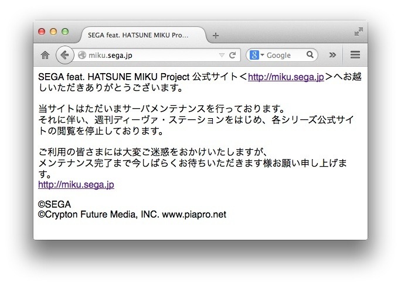The width and height of the screenshot is (401, 286).
Task: Open the URL history dropdown arrow
Action: pos(222,55)
